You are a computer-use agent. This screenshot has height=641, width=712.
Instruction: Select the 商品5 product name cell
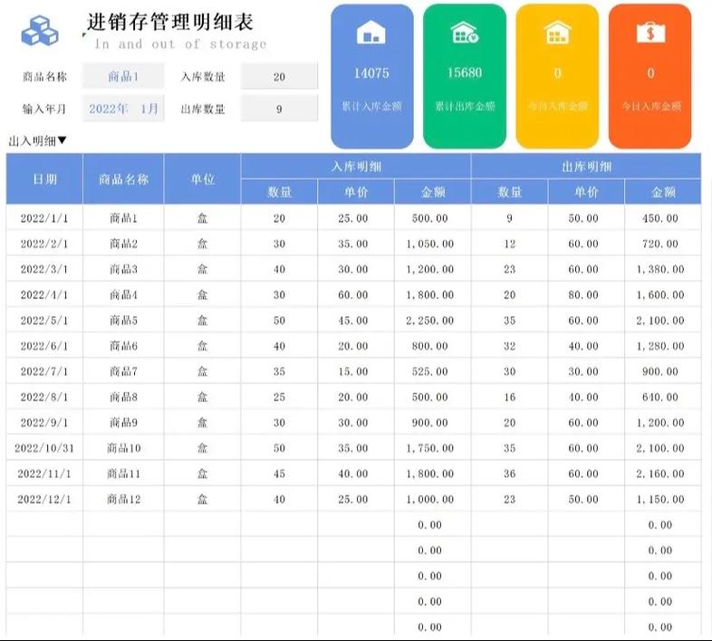[x=123, y=320]
